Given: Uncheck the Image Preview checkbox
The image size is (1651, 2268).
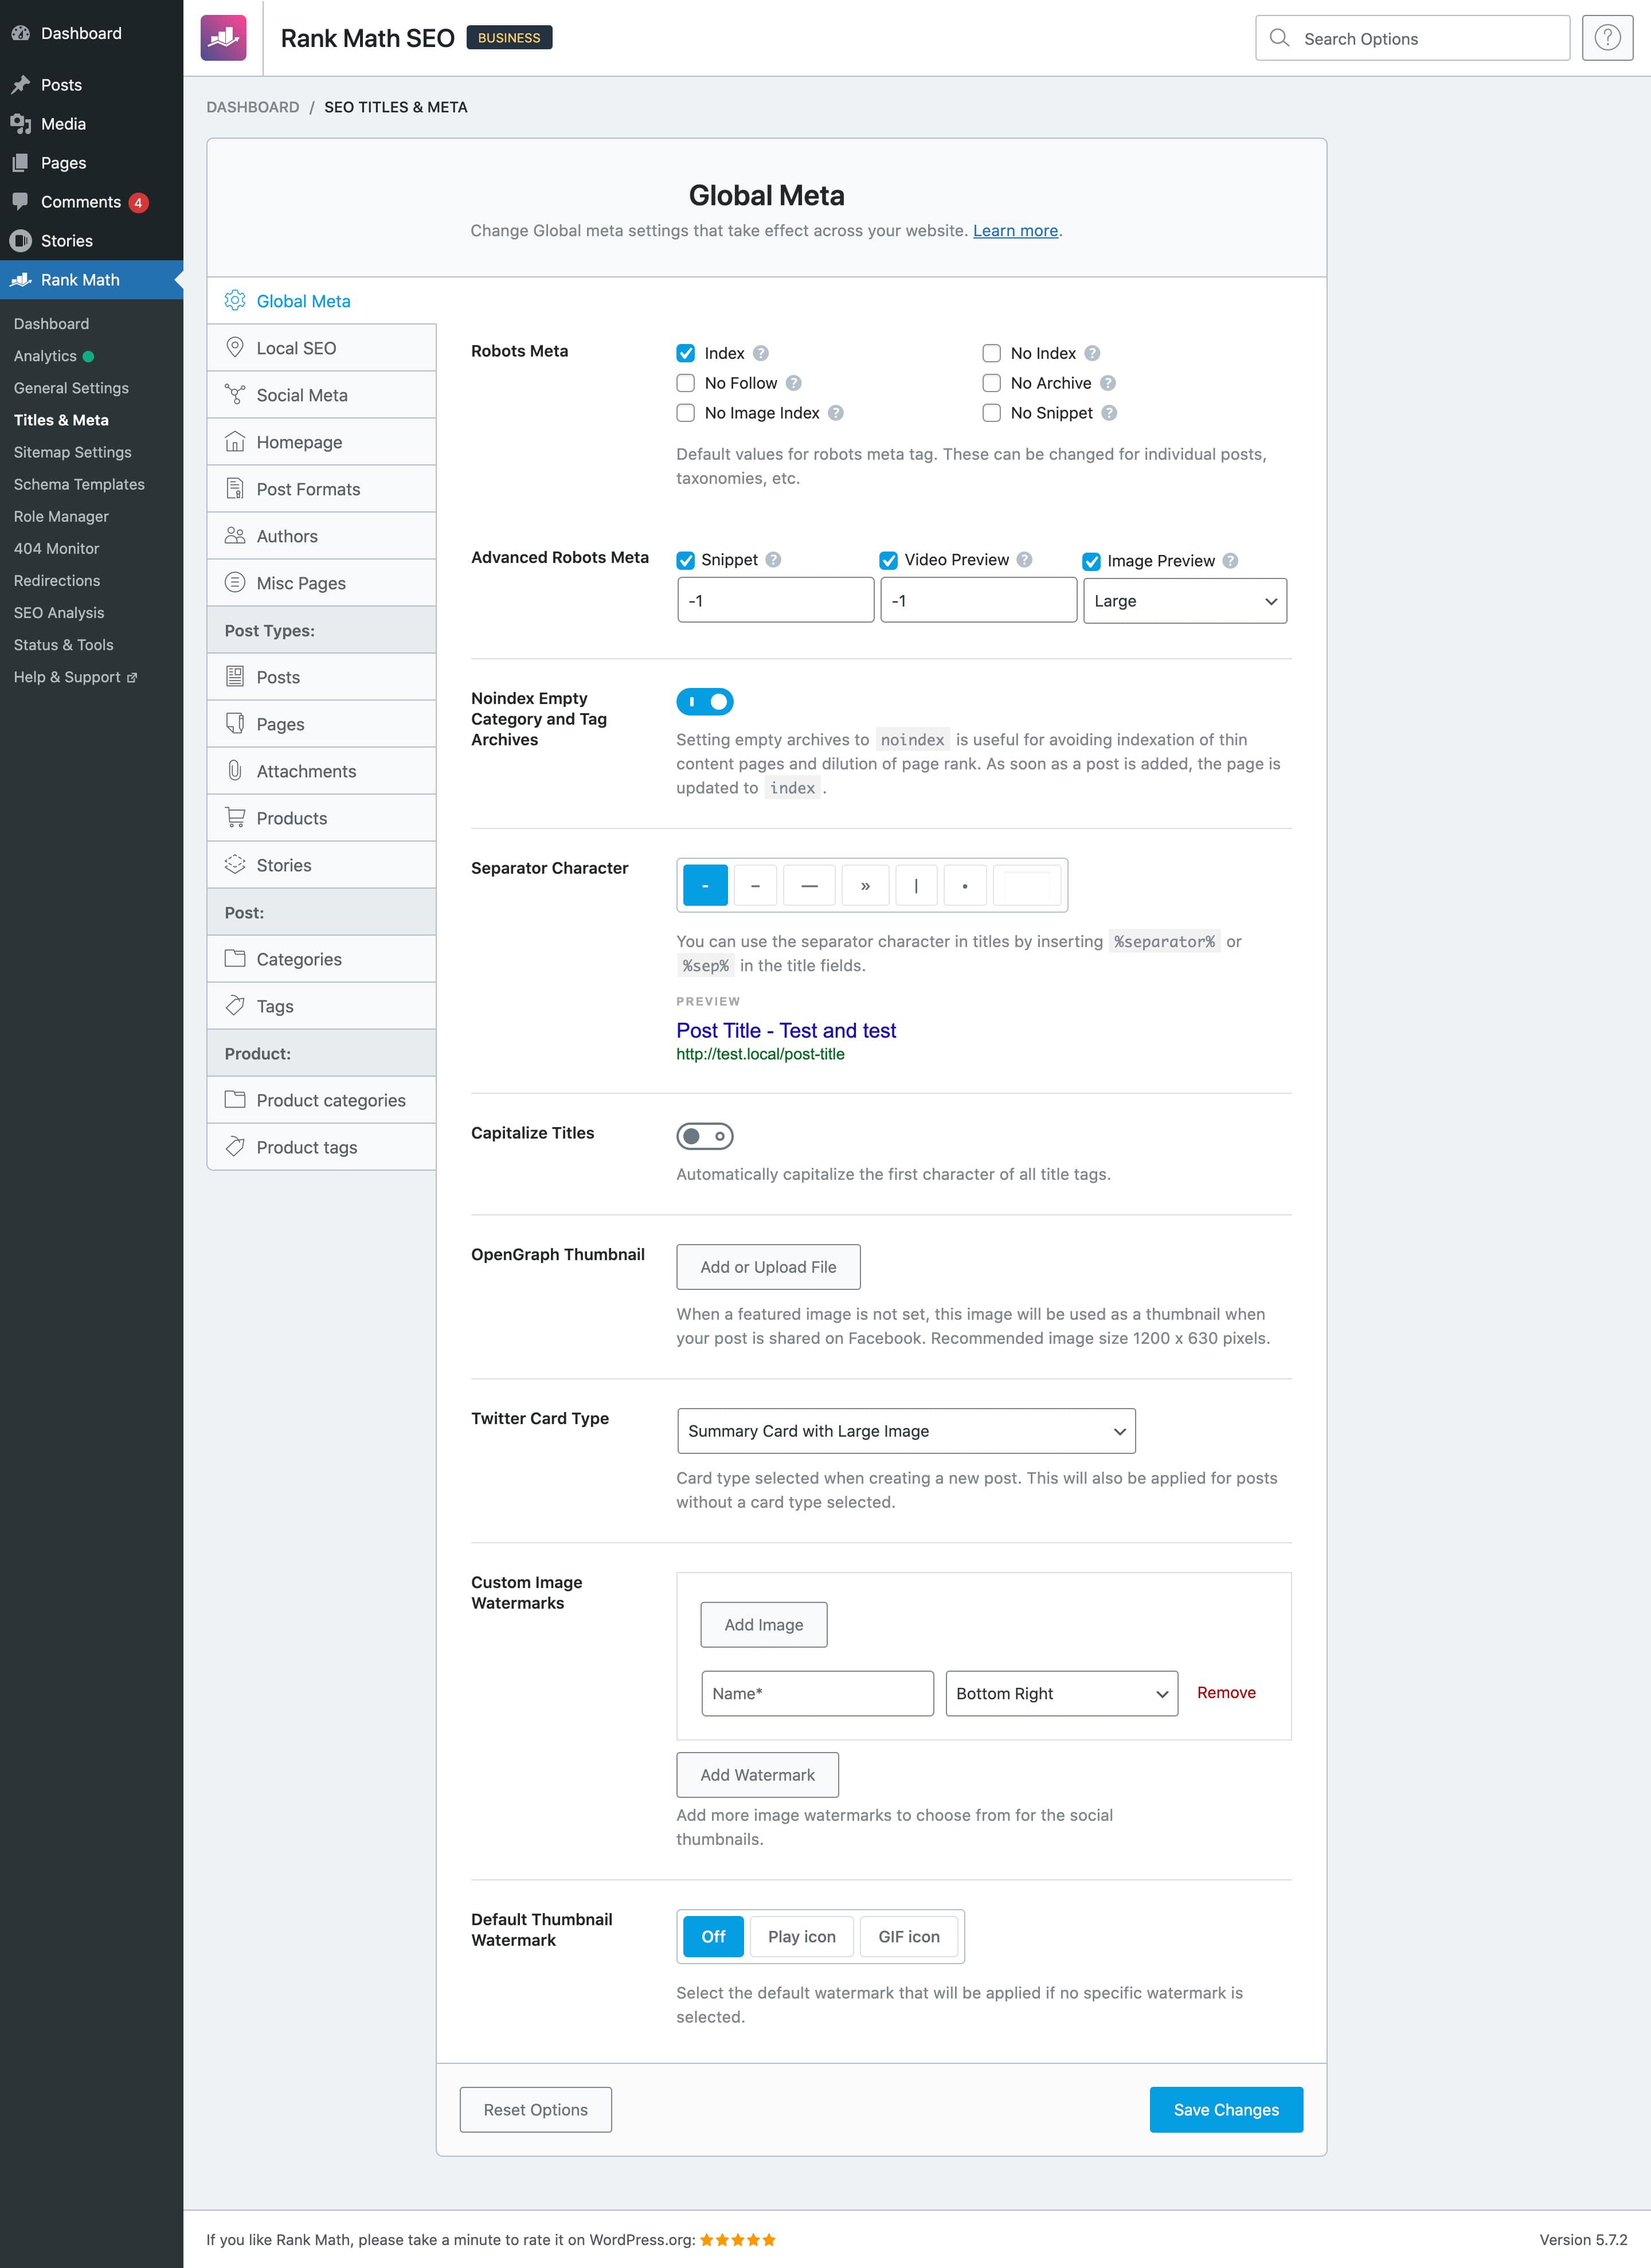Looking at the screenshot, I should coord(1092,562).
